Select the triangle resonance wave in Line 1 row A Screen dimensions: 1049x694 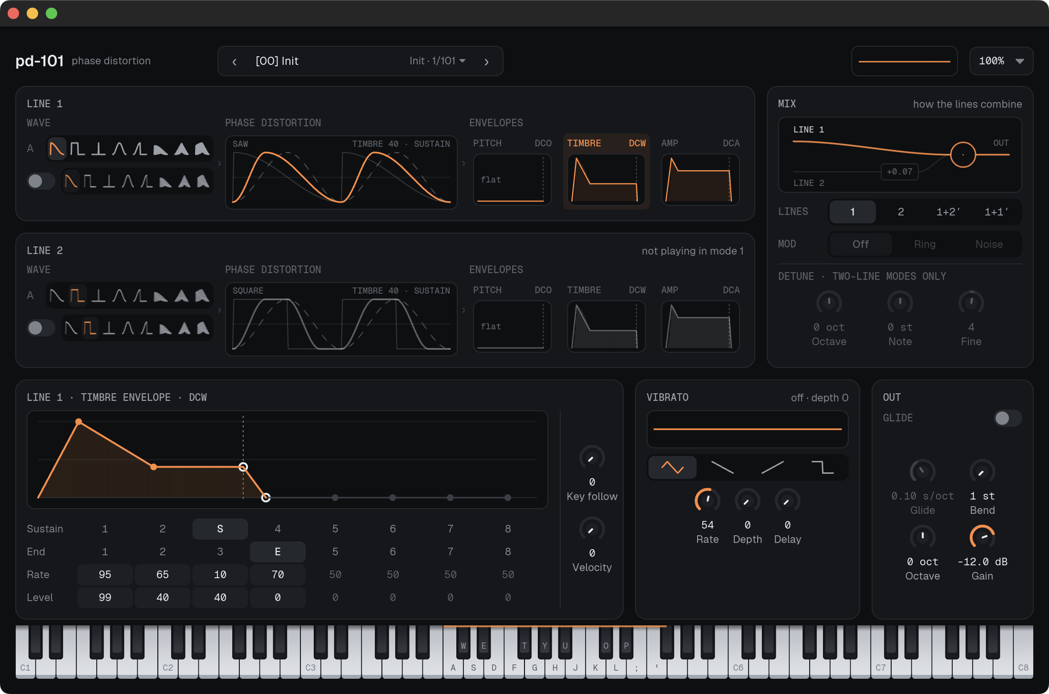tap(181, 149)
